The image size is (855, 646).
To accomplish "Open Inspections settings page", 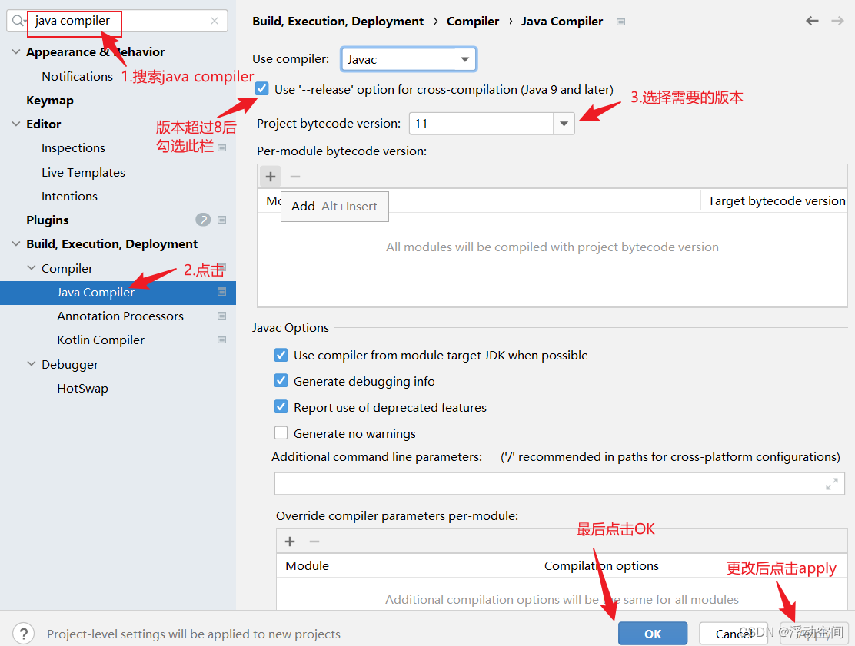I will [x=73, y=148].
